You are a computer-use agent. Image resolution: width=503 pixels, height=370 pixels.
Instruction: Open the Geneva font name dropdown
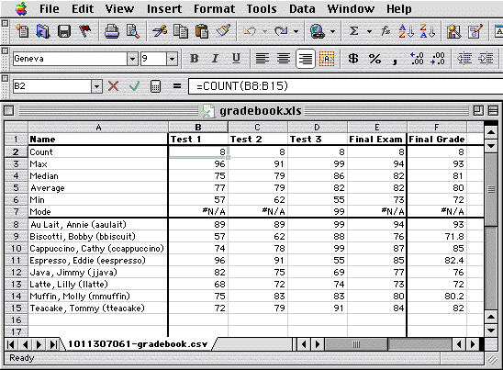[132, 59]
